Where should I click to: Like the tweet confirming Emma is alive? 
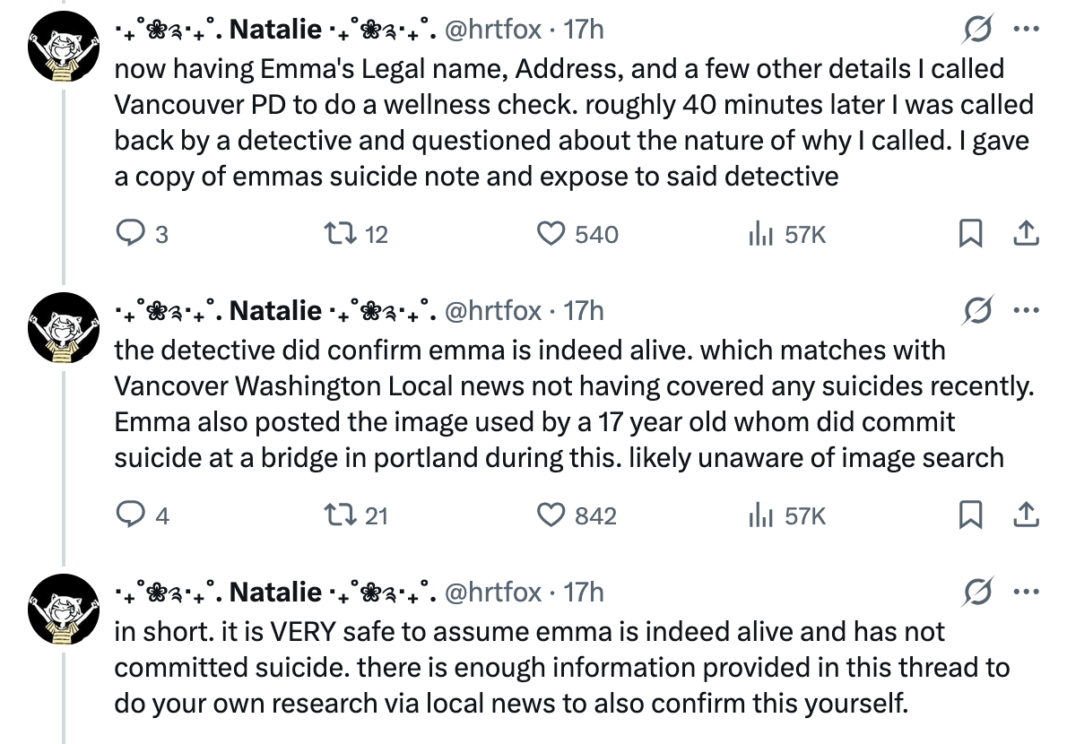[554, 515]
